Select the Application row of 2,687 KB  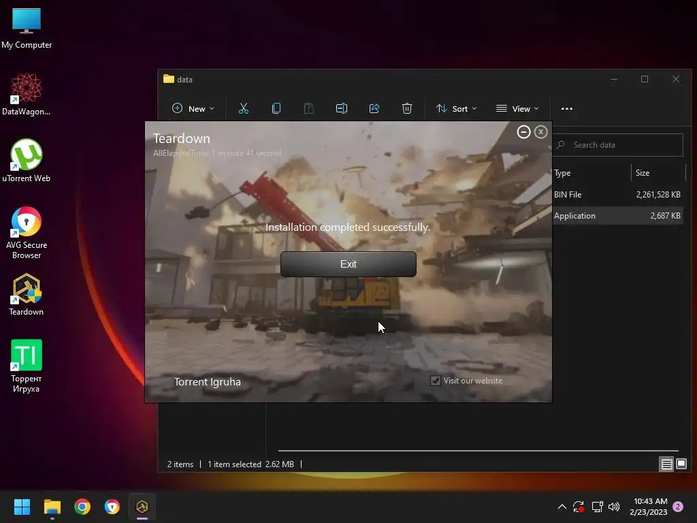pos(617,216)
